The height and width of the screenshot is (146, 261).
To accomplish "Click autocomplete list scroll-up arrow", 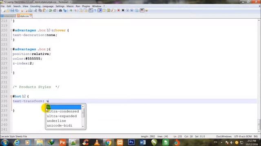I will coord(83,106).
